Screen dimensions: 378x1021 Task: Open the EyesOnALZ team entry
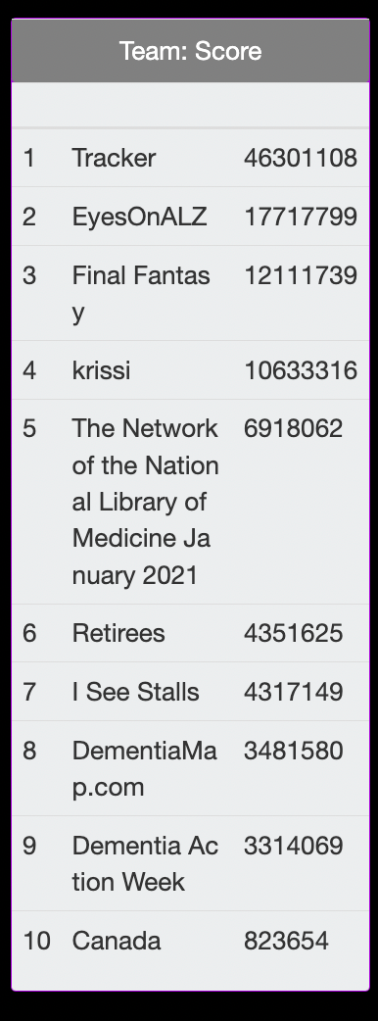click(139, 217)
